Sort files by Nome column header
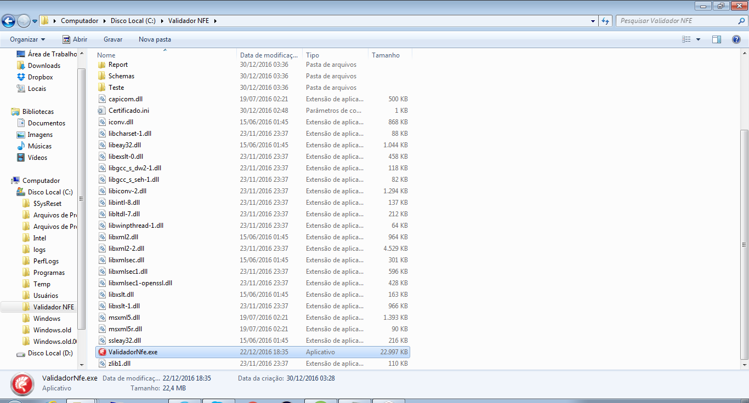Screen dimensions: 749x403 click(166, 55)
